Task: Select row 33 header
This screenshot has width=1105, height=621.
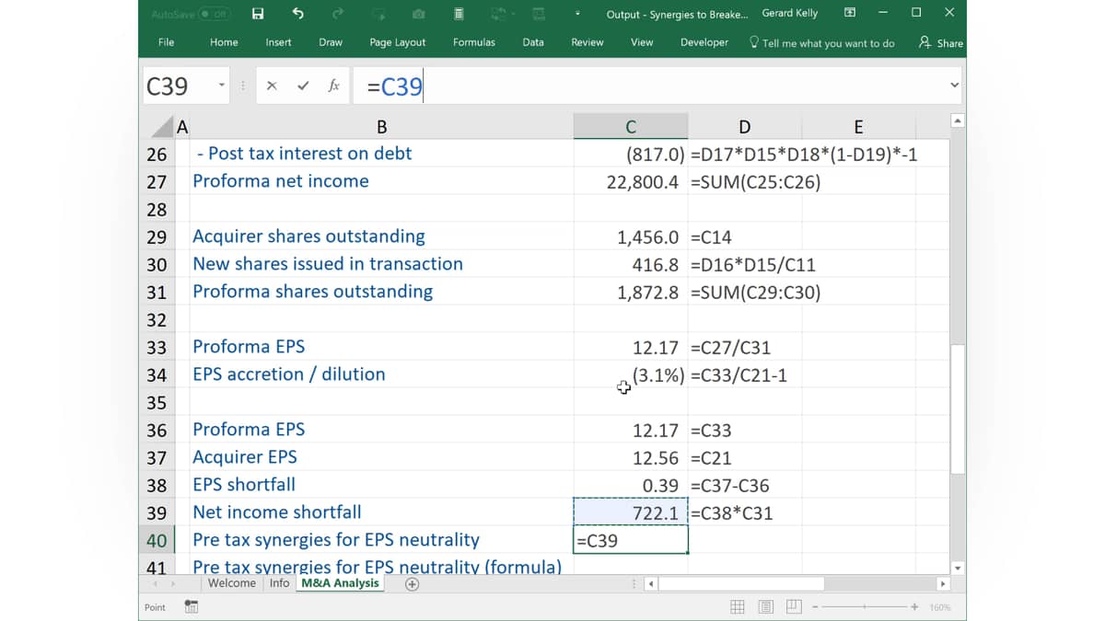Action: point(157,347)
